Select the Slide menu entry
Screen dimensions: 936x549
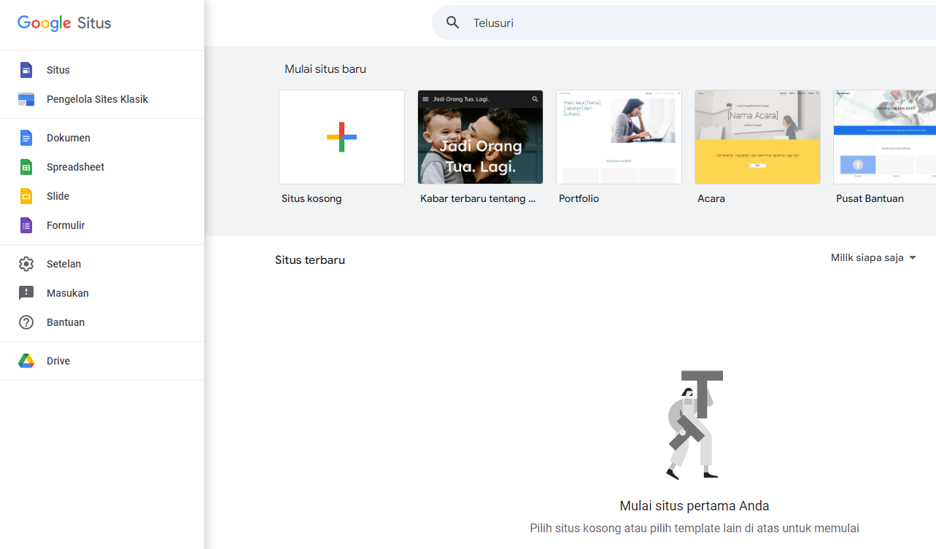pyautogui.click(x=102, y=196)
